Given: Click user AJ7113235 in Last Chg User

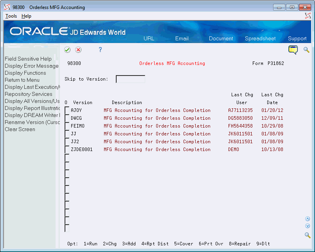Looking at the screenshot, I should 240,110.
